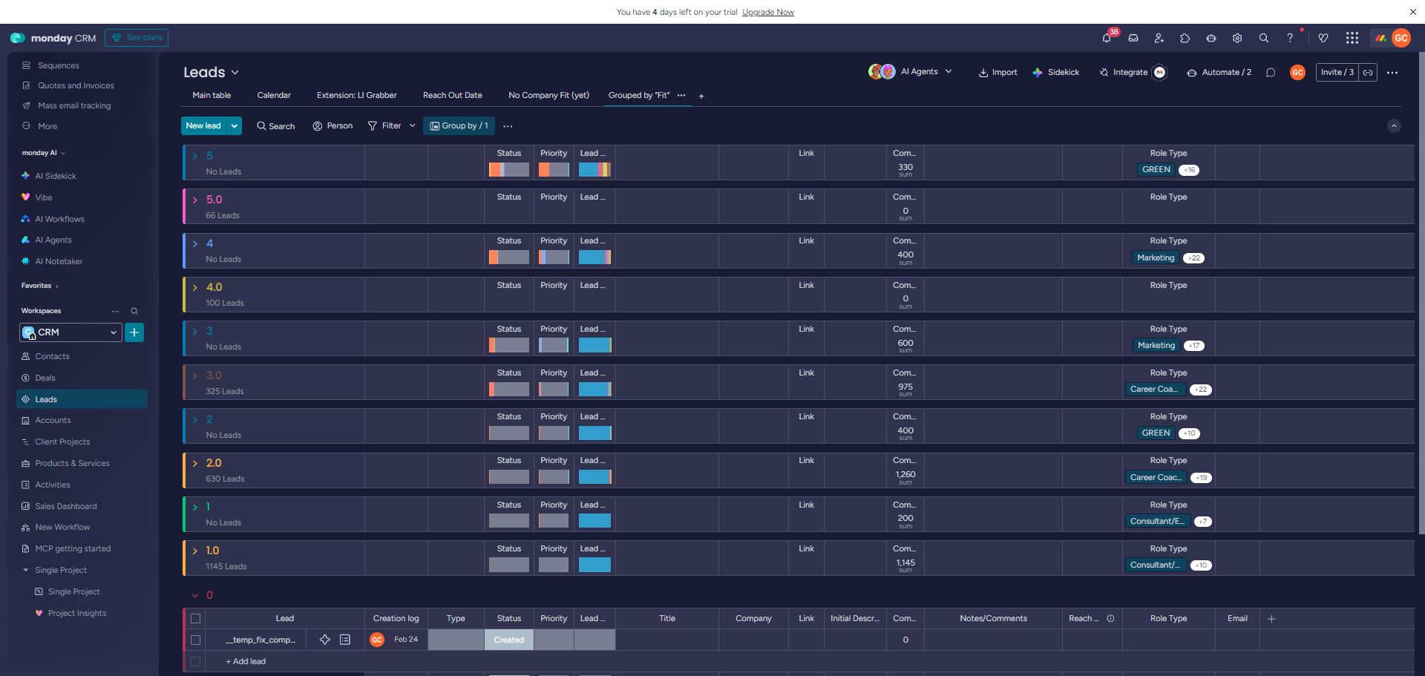Viewport: 1425px width, 676px height.
Task: Click the New lead button
Action: coord(203,126)
